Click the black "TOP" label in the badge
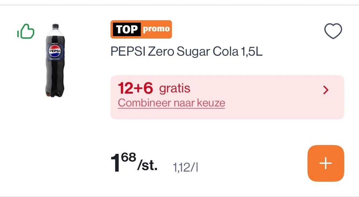The width and height of the screenshot is (359, 197). pyautogui.click(x=127, y=30)
